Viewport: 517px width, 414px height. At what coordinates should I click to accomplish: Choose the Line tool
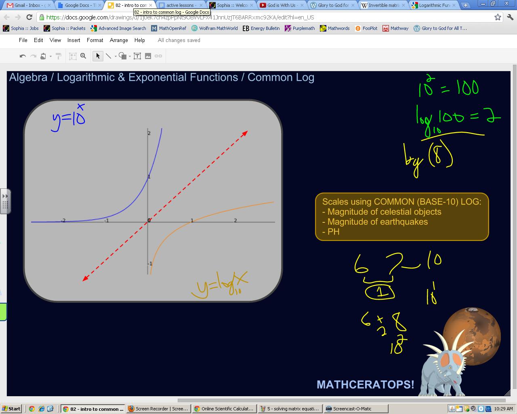[x=108, y=56]
